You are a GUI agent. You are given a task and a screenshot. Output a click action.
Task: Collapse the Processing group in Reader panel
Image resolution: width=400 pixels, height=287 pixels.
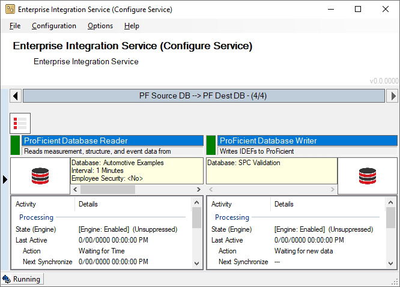coord(36,217)
